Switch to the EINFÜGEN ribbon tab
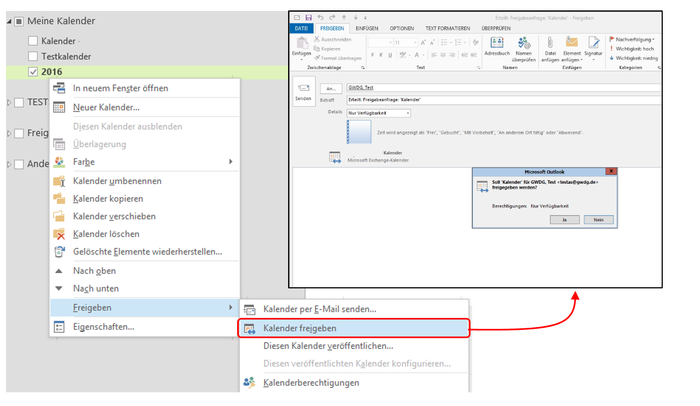This screenshot has width=700, height=406. pos(366,28)
